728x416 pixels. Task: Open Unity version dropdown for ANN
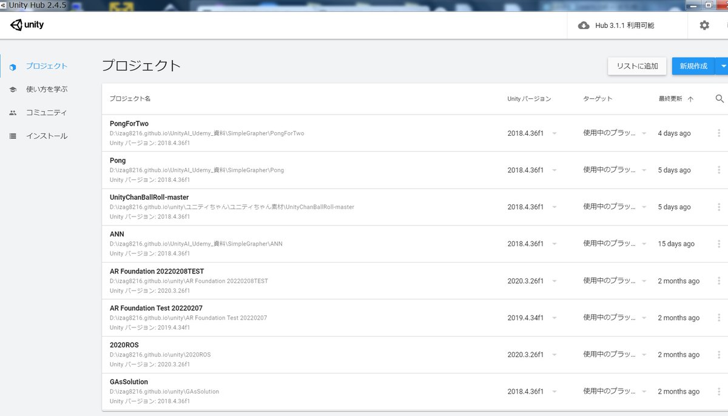tap(554, 244)
